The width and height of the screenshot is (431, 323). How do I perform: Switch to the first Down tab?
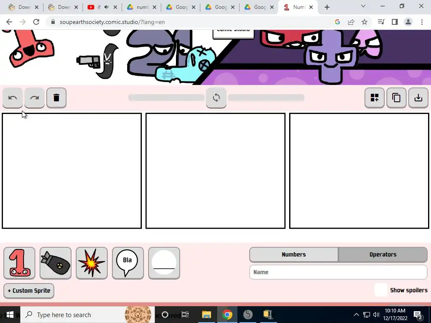[x=24, y=8]
